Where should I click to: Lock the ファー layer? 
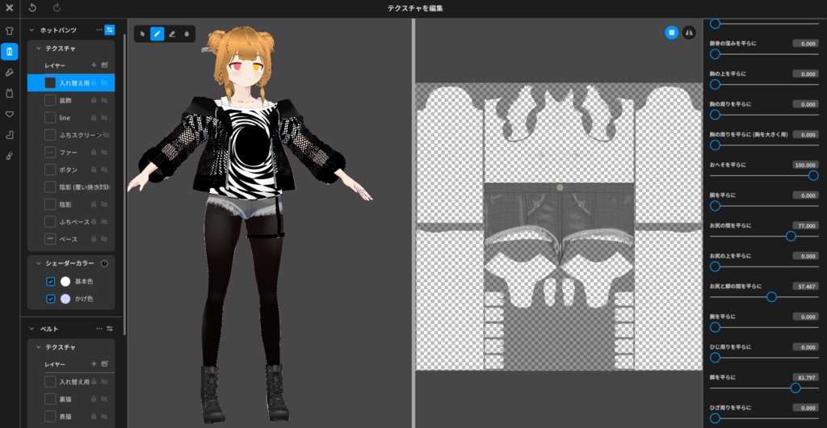94,153
